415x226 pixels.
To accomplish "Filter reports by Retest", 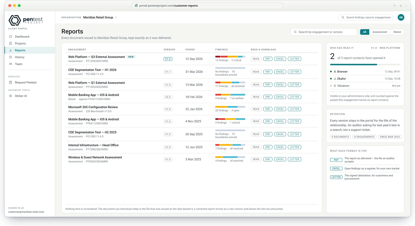I will [397, 32].
